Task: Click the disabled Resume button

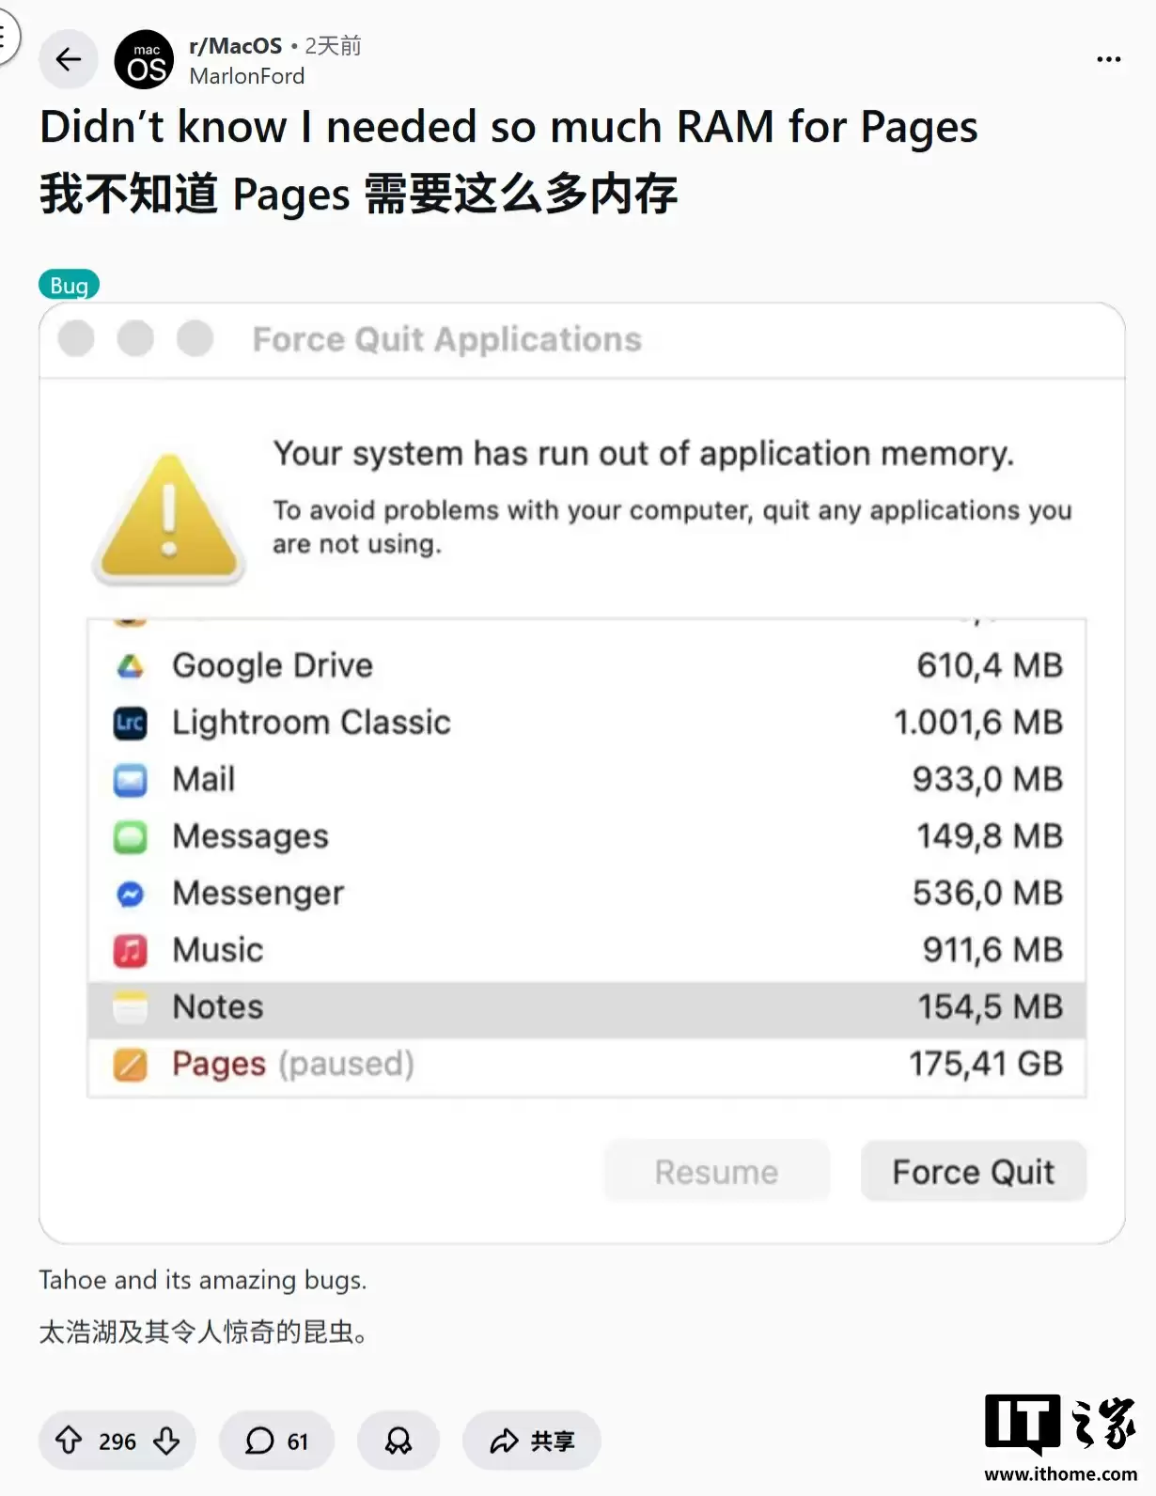Action: tap(716, 1171)
